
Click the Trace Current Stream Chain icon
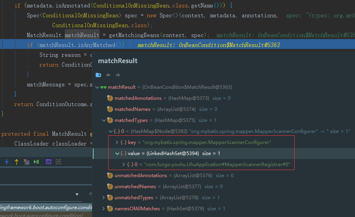[58, 162]
